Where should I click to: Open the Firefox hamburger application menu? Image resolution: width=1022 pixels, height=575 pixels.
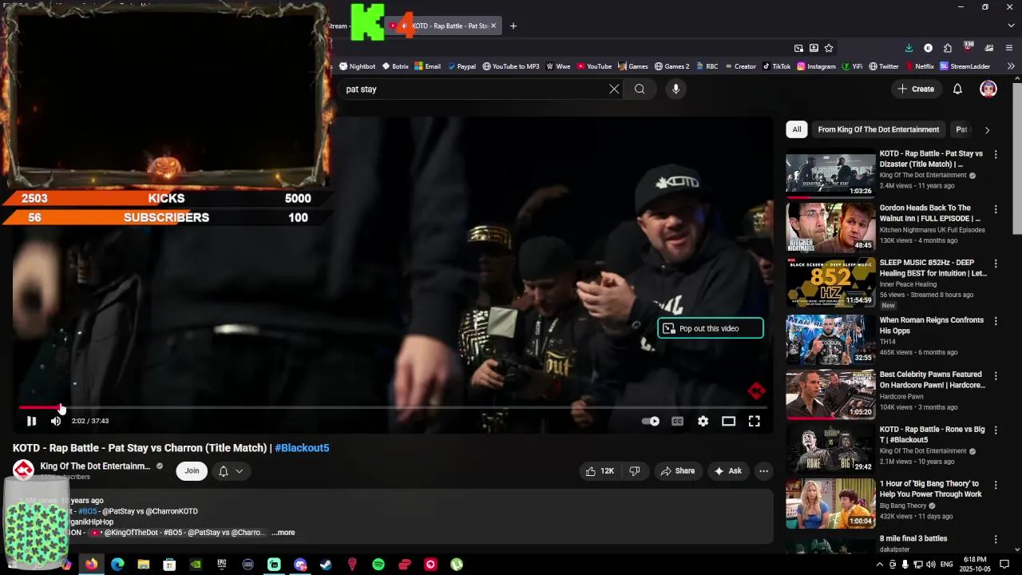1008,48
